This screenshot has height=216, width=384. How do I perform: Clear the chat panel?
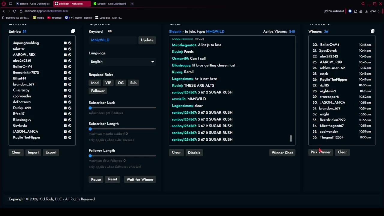click(176, 152)
